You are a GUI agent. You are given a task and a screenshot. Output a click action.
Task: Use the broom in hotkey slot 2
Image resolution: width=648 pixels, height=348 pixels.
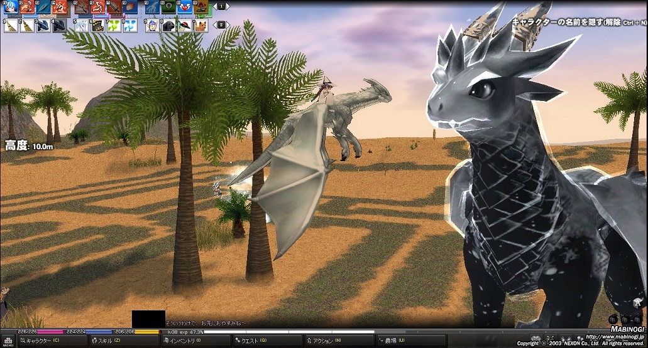27,26
